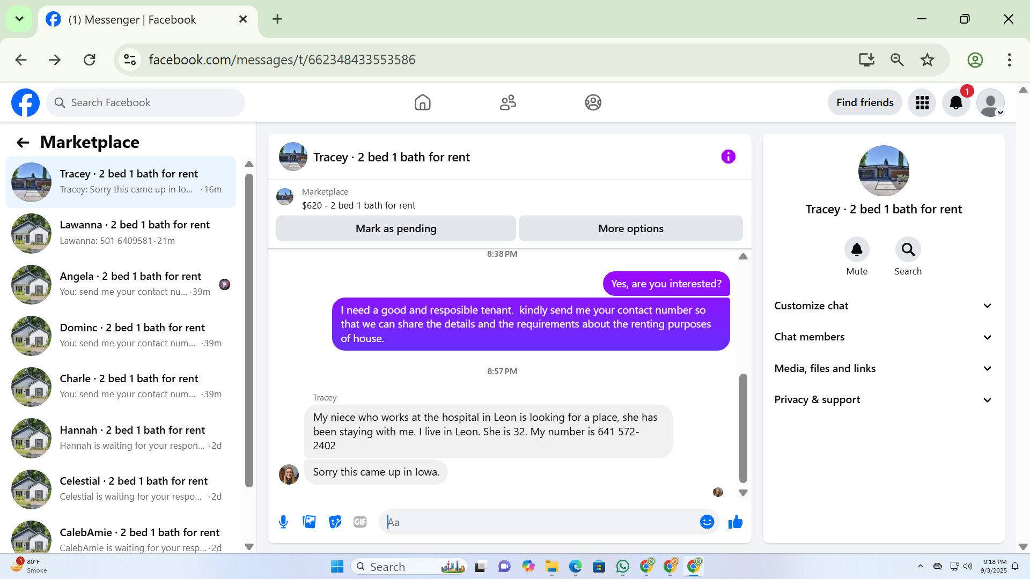Click Tracey's listing photo in right panel
The image size is (1030, 579).
point(884,170)
